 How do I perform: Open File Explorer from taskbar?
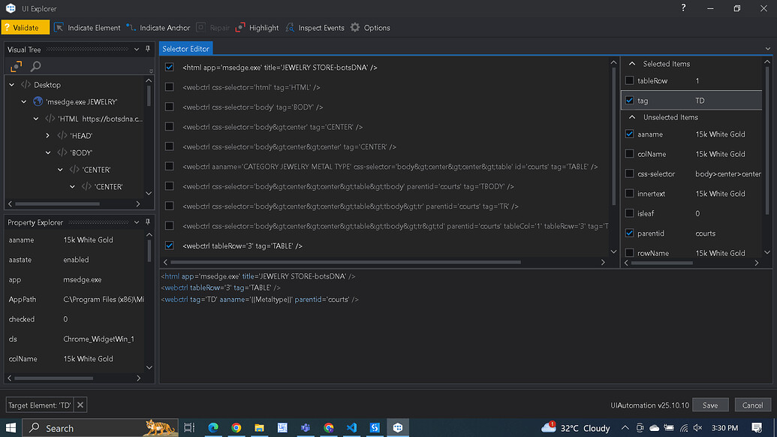(259, 427)
